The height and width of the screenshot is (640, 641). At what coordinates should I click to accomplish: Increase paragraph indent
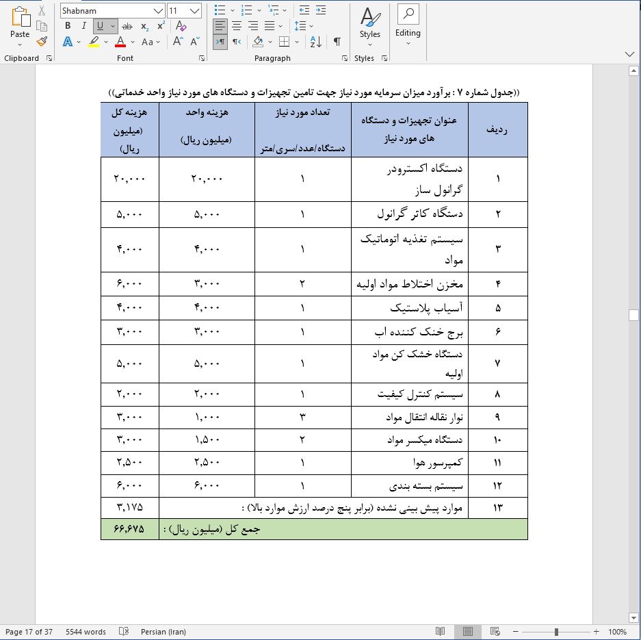[x=321, y=11]
